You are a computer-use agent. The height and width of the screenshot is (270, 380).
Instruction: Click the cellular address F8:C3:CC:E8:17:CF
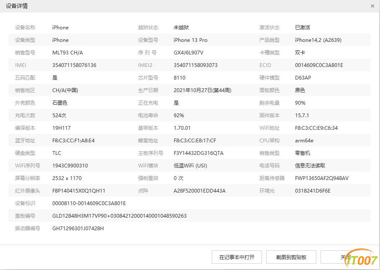(195, 141)
